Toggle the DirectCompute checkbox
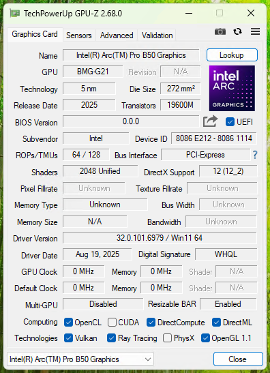 [x=151, y=323]
